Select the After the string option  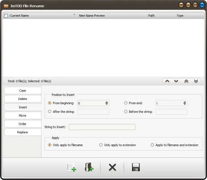tap(50, 112)
